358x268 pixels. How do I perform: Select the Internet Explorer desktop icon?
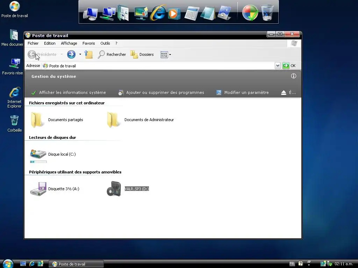click(14, 97)
